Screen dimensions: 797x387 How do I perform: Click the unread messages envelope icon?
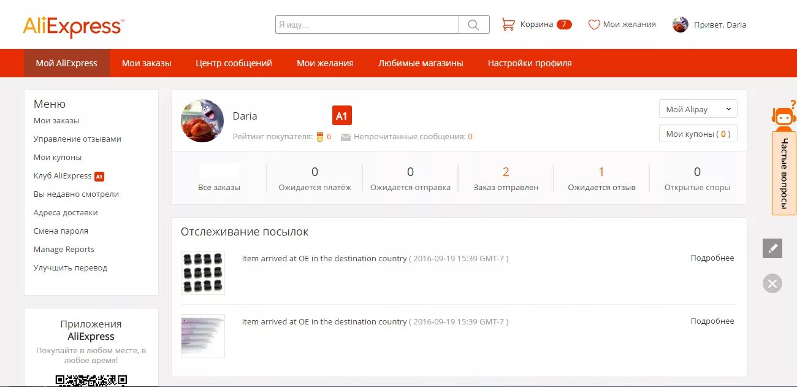(x=345, y=137)
